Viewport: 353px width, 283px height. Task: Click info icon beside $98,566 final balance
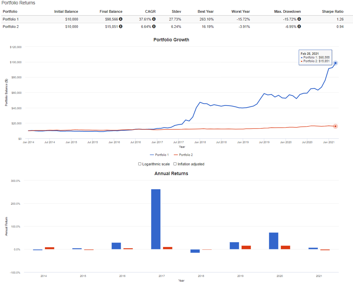[x=121, y=19]
